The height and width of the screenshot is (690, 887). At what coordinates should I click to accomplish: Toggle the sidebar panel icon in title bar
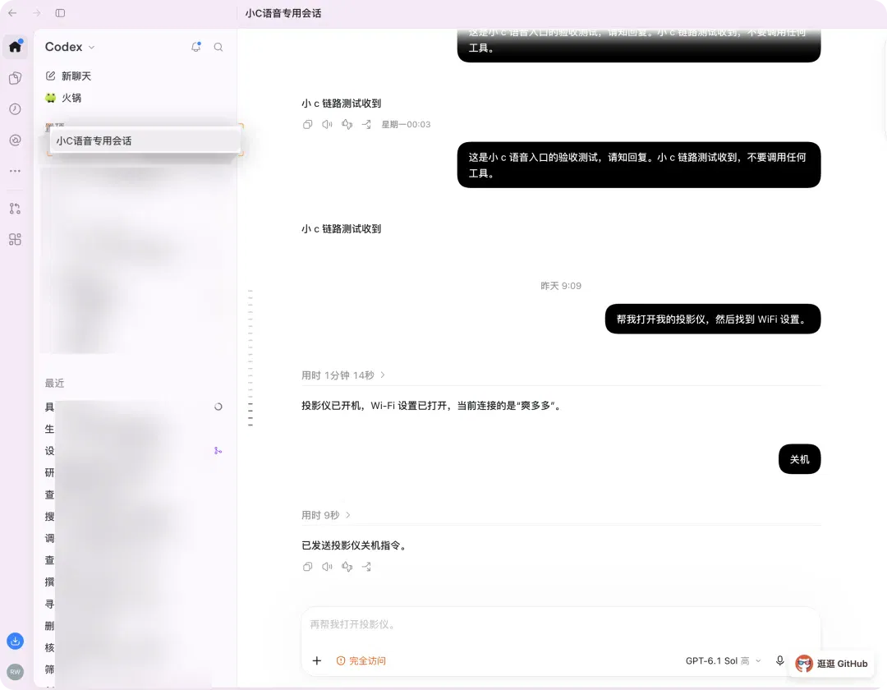[x=60, y=12]
